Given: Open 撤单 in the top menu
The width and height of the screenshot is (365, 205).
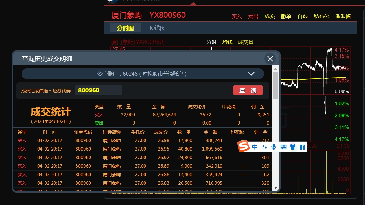Looking at the screenshot, I should (286, 16).
